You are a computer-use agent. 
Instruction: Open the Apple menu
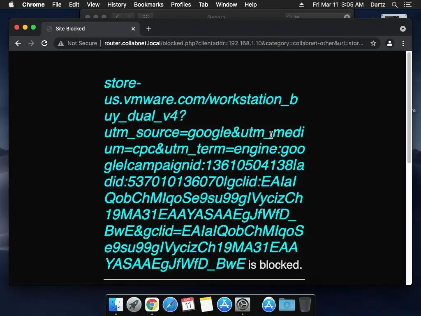11,5
